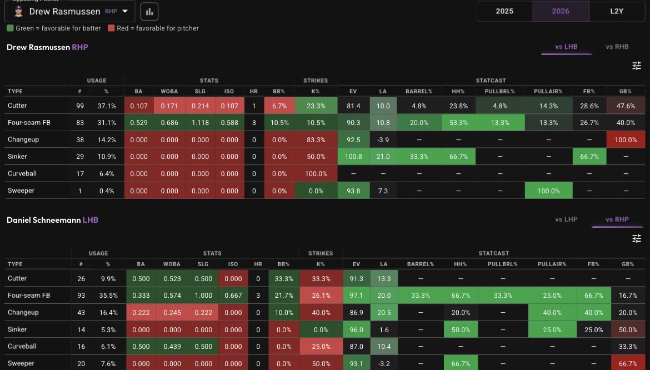
Task: Click Drew Rasmussen player avatar
Action: click(18, 12)
